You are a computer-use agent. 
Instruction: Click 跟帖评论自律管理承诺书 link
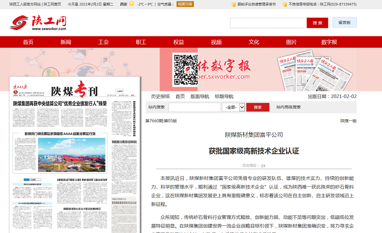click(256, 4)
